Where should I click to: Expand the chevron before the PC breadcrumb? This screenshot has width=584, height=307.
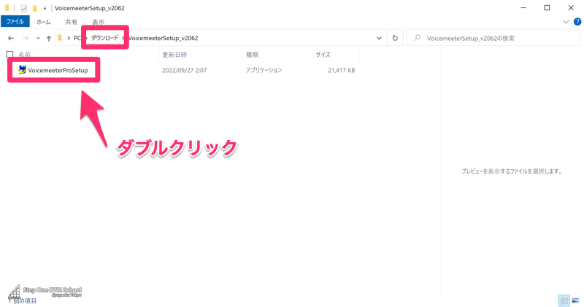pos(69,38)
